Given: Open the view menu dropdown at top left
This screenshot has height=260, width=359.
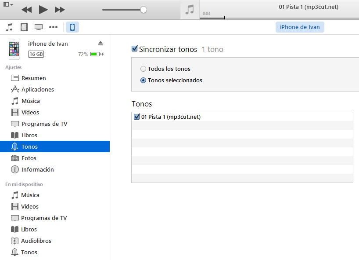Looking at the screenshot, I should [8, 4].
